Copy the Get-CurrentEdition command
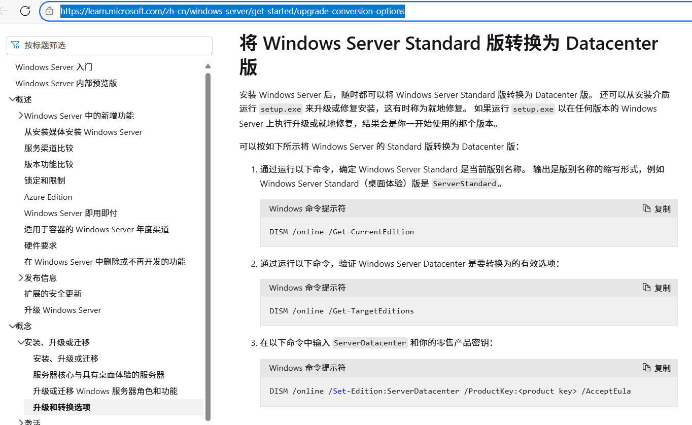Viewport: 692px width, 425px height. point(656,208)
